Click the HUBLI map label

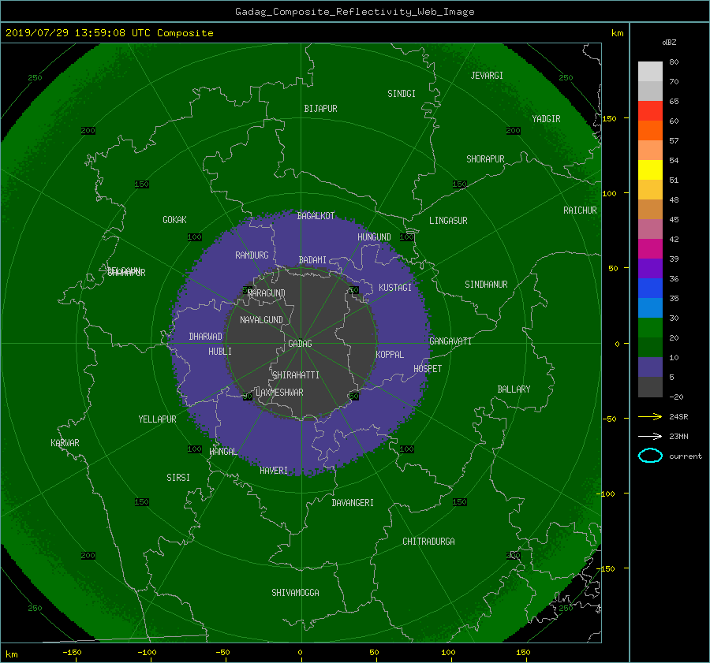[220, 352]
